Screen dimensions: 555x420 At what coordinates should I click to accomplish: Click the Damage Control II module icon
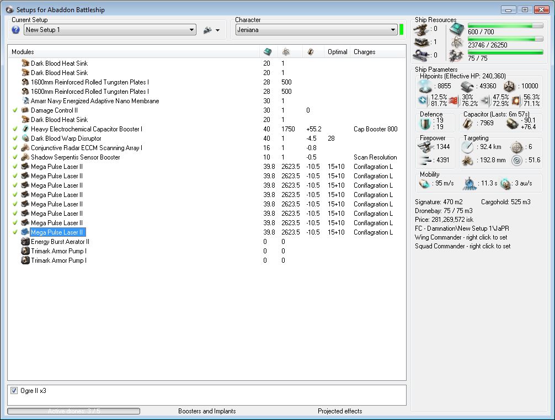[25, 110]
